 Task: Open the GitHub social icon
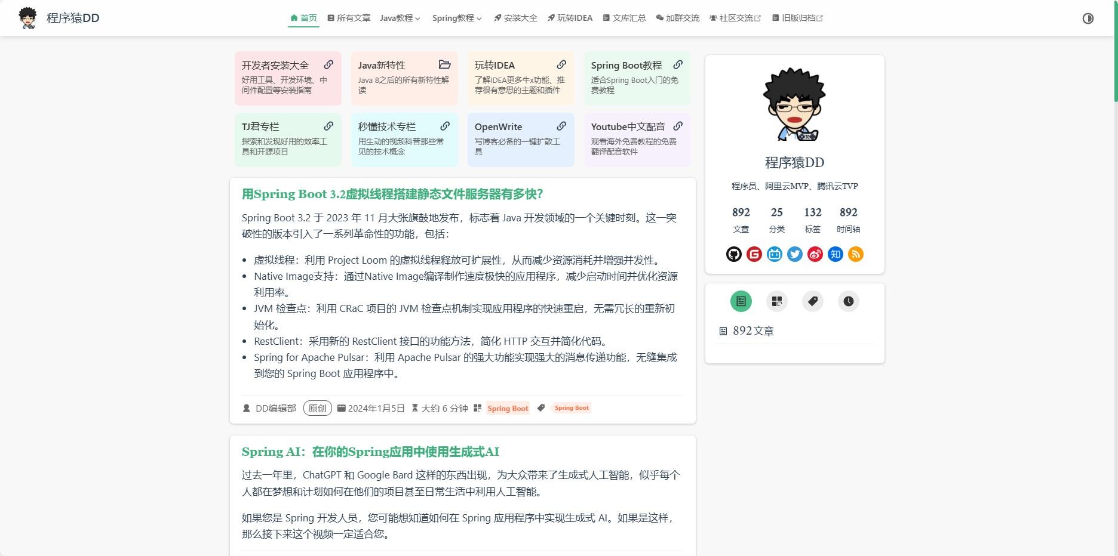(733, 254)
